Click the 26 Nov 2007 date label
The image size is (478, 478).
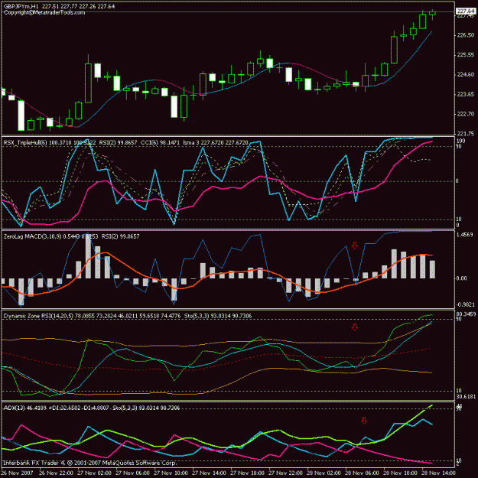pyautogui.click(x=17, y=473)
